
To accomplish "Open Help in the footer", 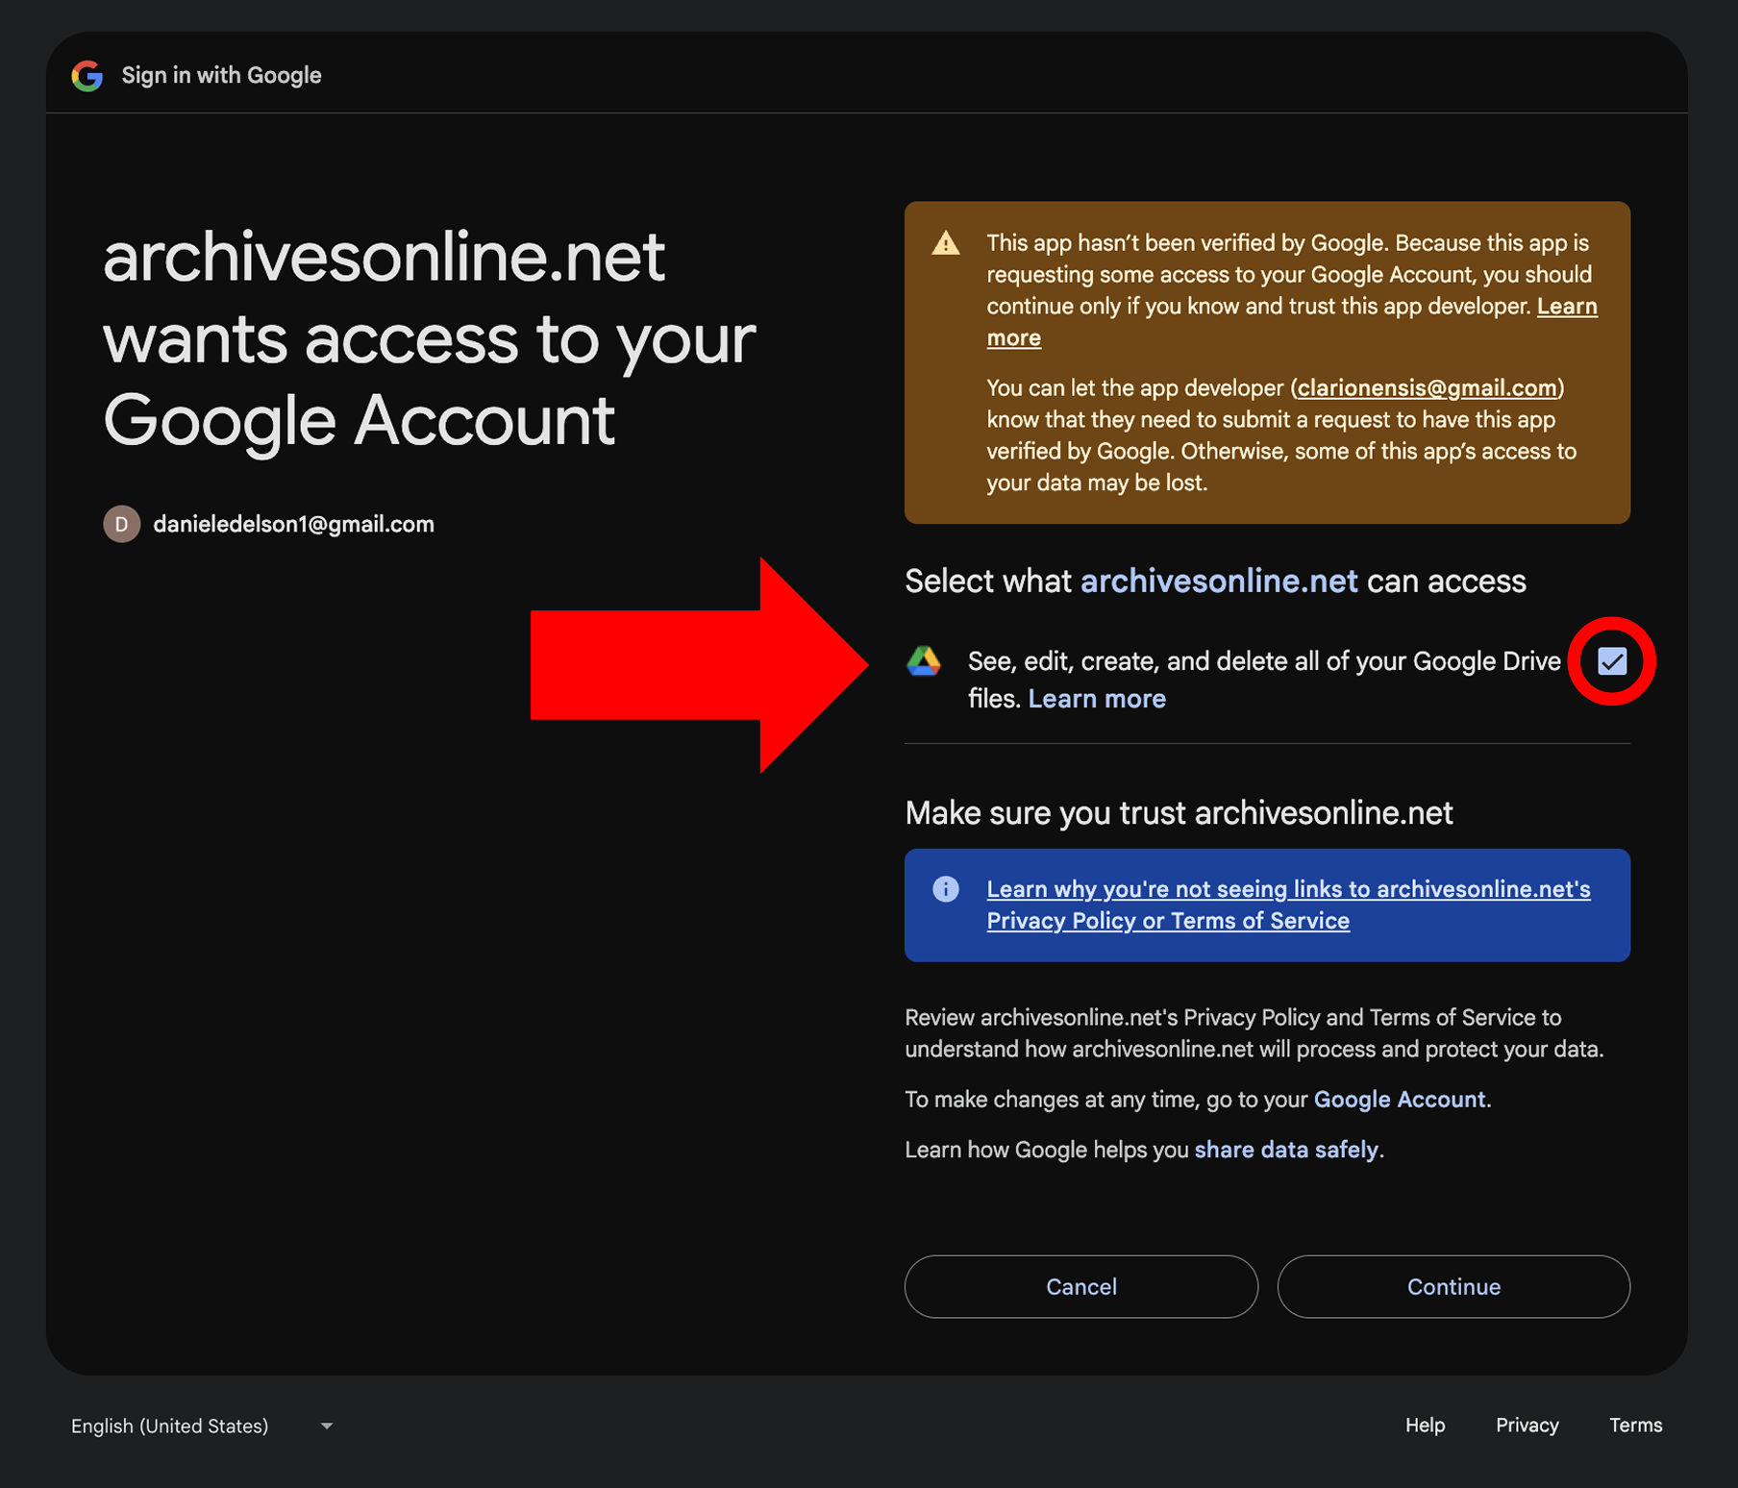I will [1425, 1426].
